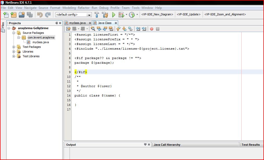
Task: Close the myclass.java tab
Action: pyautogui.click(x=90, y=23)
